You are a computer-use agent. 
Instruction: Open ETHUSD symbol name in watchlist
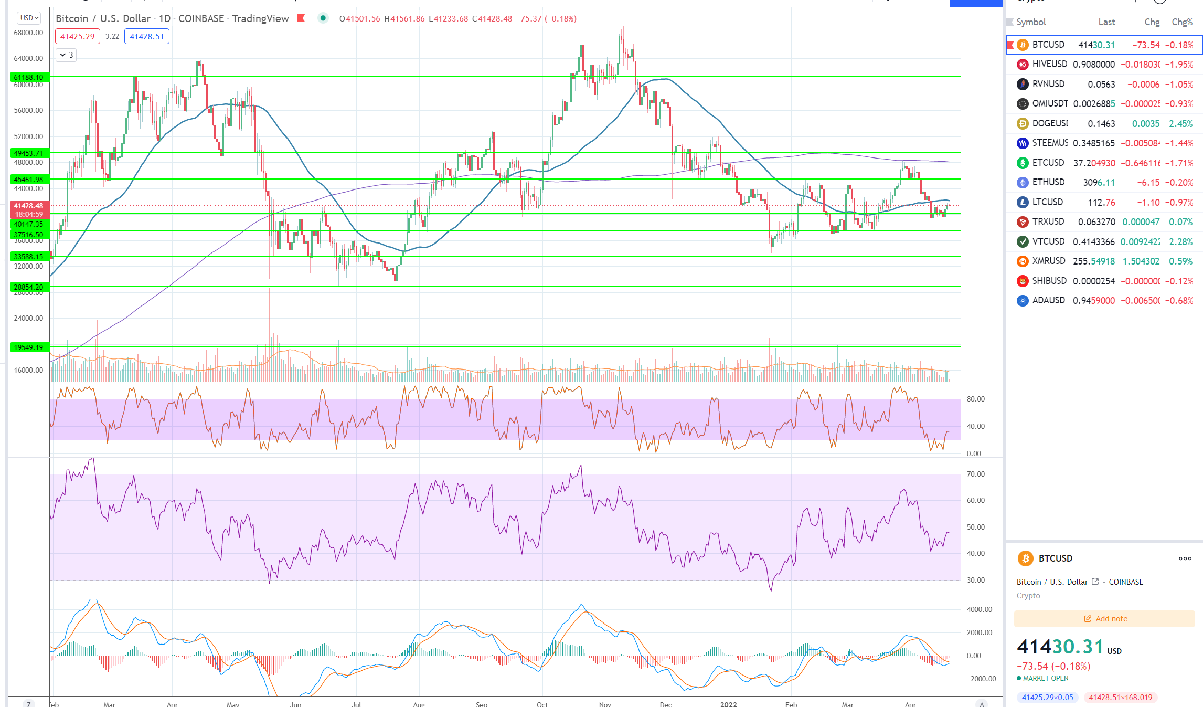[x=1048, y=182]
